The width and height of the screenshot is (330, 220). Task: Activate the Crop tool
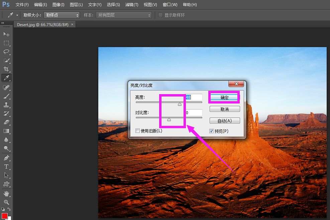click(6, 69)
